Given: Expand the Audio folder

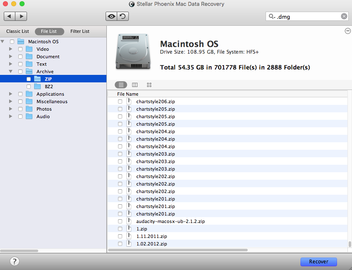Looking at the screenshot, I should tap(10, 116).
